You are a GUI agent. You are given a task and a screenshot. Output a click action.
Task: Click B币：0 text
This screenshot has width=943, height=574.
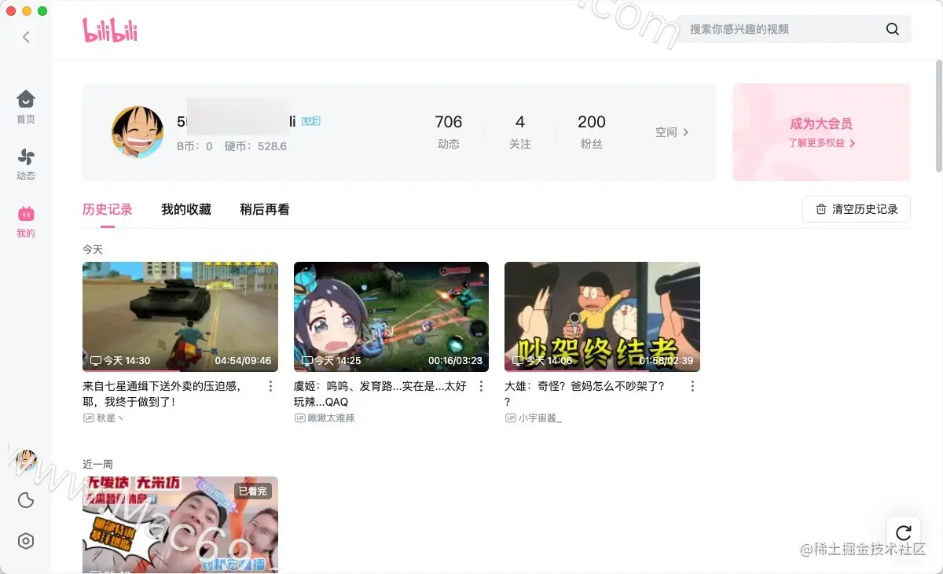tap(195, 146)
